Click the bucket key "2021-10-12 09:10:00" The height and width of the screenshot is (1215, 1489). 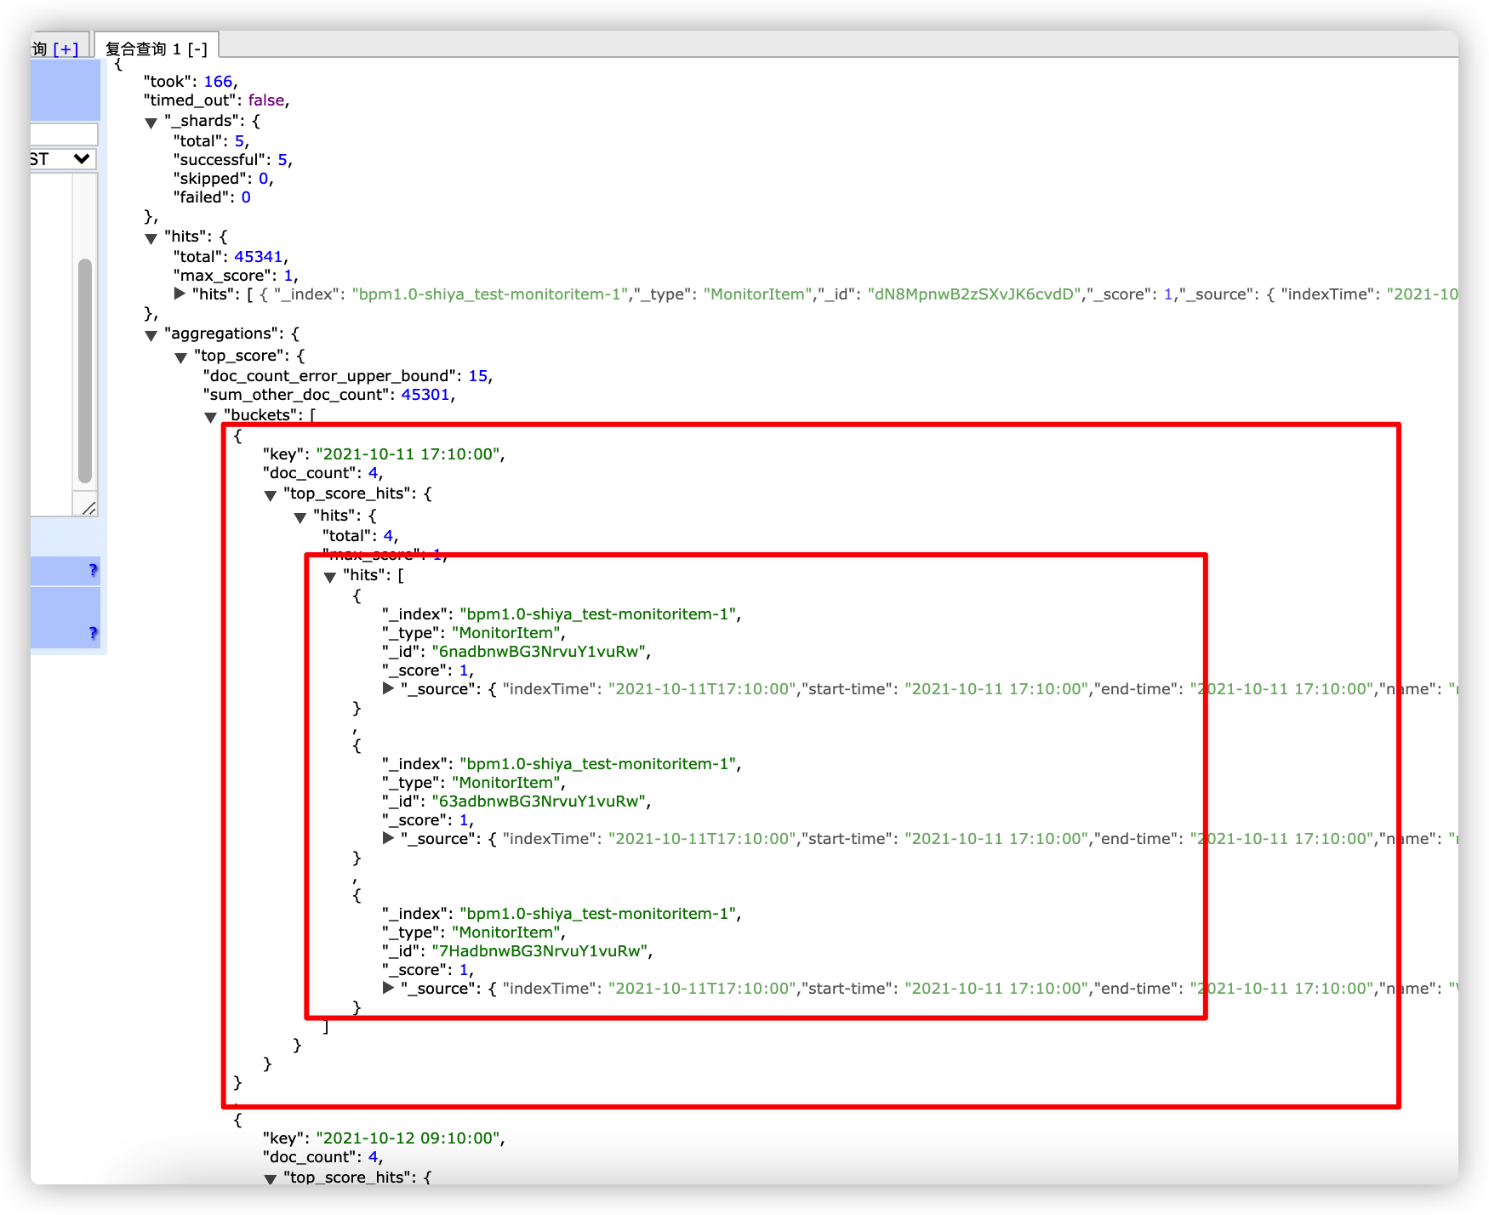(x=408, y=1138)
